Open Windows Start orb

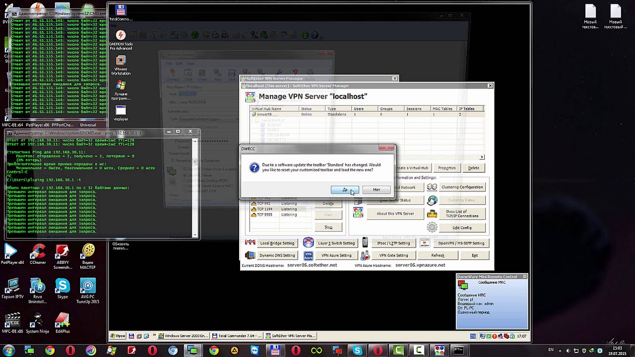click(x=8, y=351)
